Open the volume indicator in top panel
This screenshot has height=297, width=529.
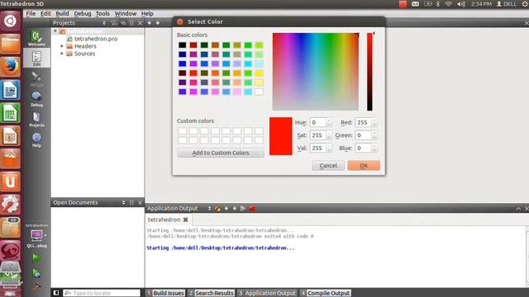pos(461,3)
